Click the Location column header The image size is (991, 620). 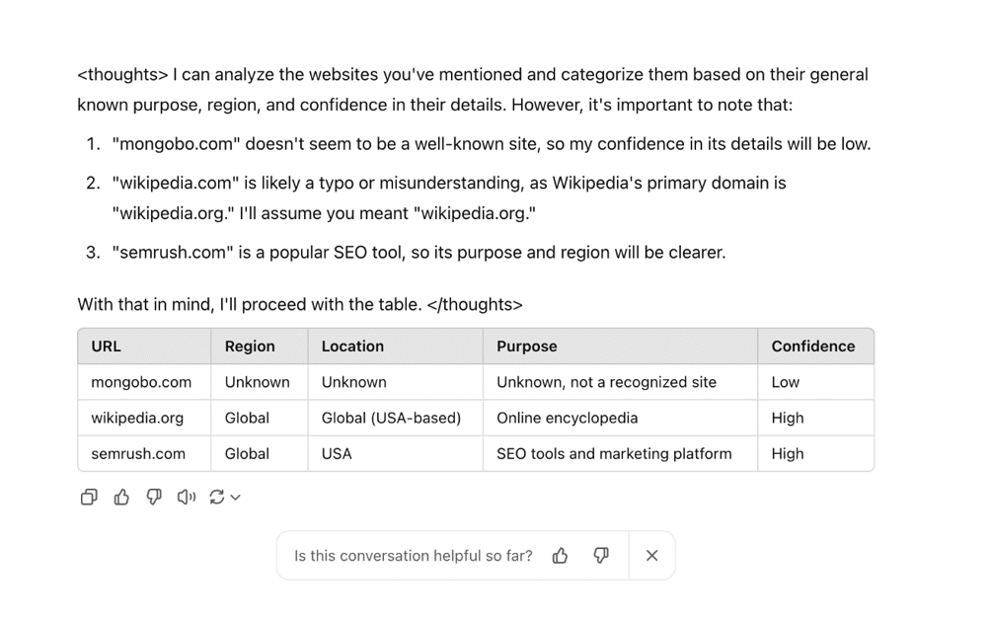[352, 347]
